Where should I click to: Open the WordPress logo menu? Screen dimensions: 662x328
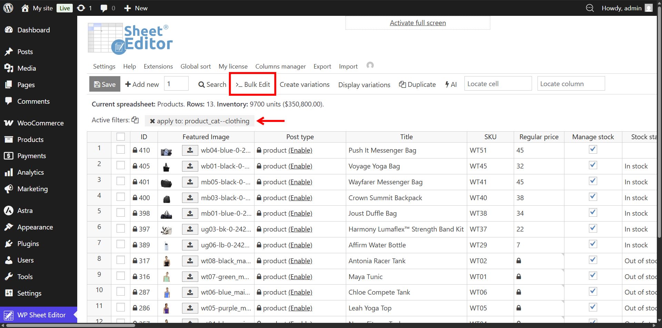click(x=8, y=8)
